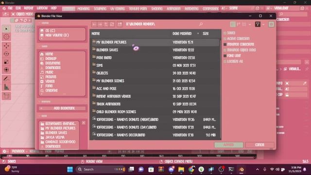Screen dimensions: 311x175
Task: Click the Add Bookmark button
Action: tap(62, 108)
